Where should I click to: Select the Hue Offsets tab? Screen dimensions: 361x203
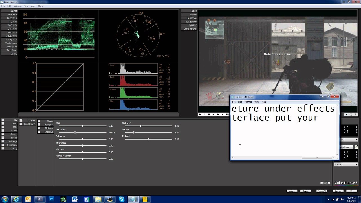pos(27,124)
